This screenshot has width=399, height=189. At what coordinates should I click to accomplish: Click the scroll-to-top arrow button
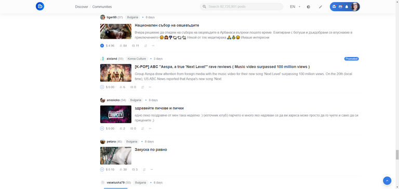[x=387, y=181]
